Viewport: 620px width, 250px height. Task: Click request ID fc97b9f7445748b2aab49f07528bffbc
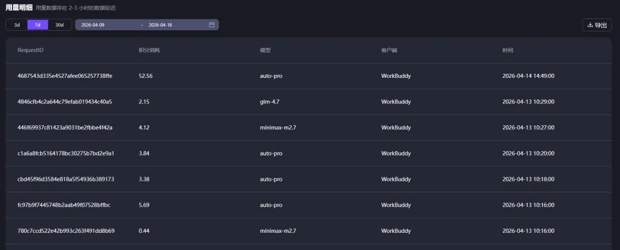click(x=64, y=205)
